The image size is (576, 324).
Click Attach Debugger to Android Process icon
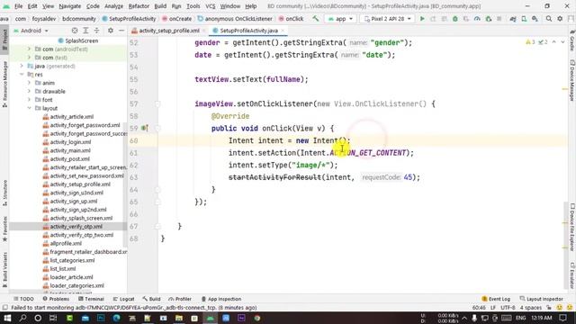tap(488, 18)
